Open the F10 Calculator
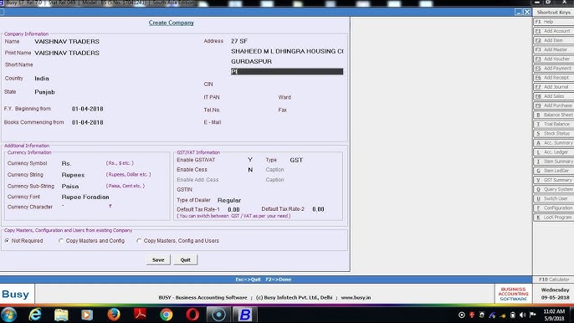This screenshot has width=574, height=323. click(x=554, y=279)
